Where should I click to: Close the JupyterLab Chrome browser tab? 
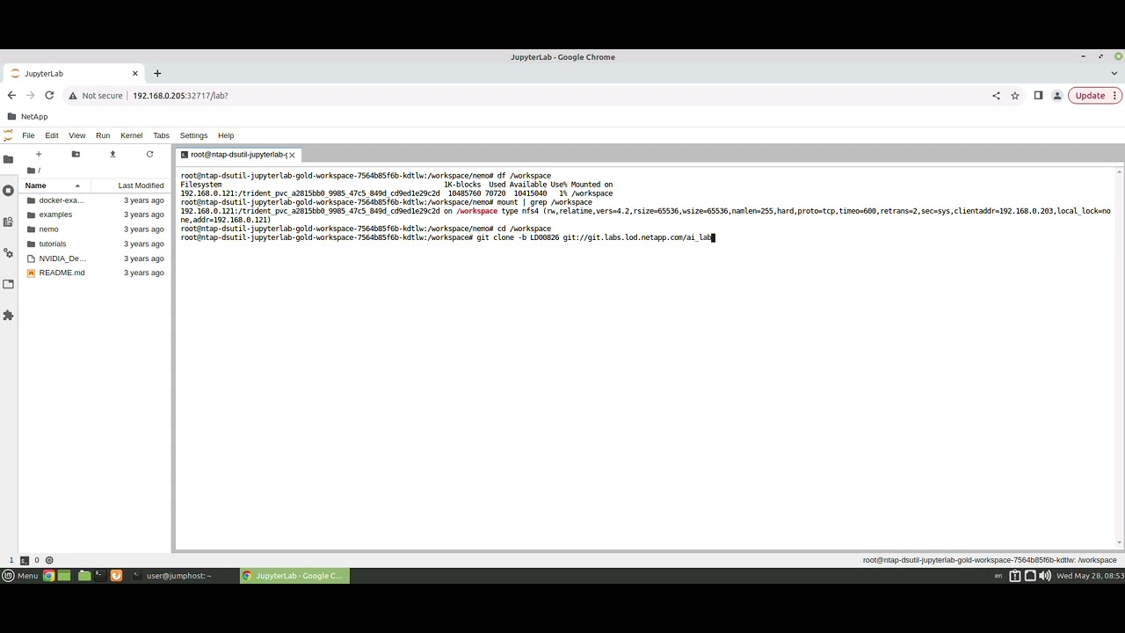pyautogui.click(x=135, y=74)
